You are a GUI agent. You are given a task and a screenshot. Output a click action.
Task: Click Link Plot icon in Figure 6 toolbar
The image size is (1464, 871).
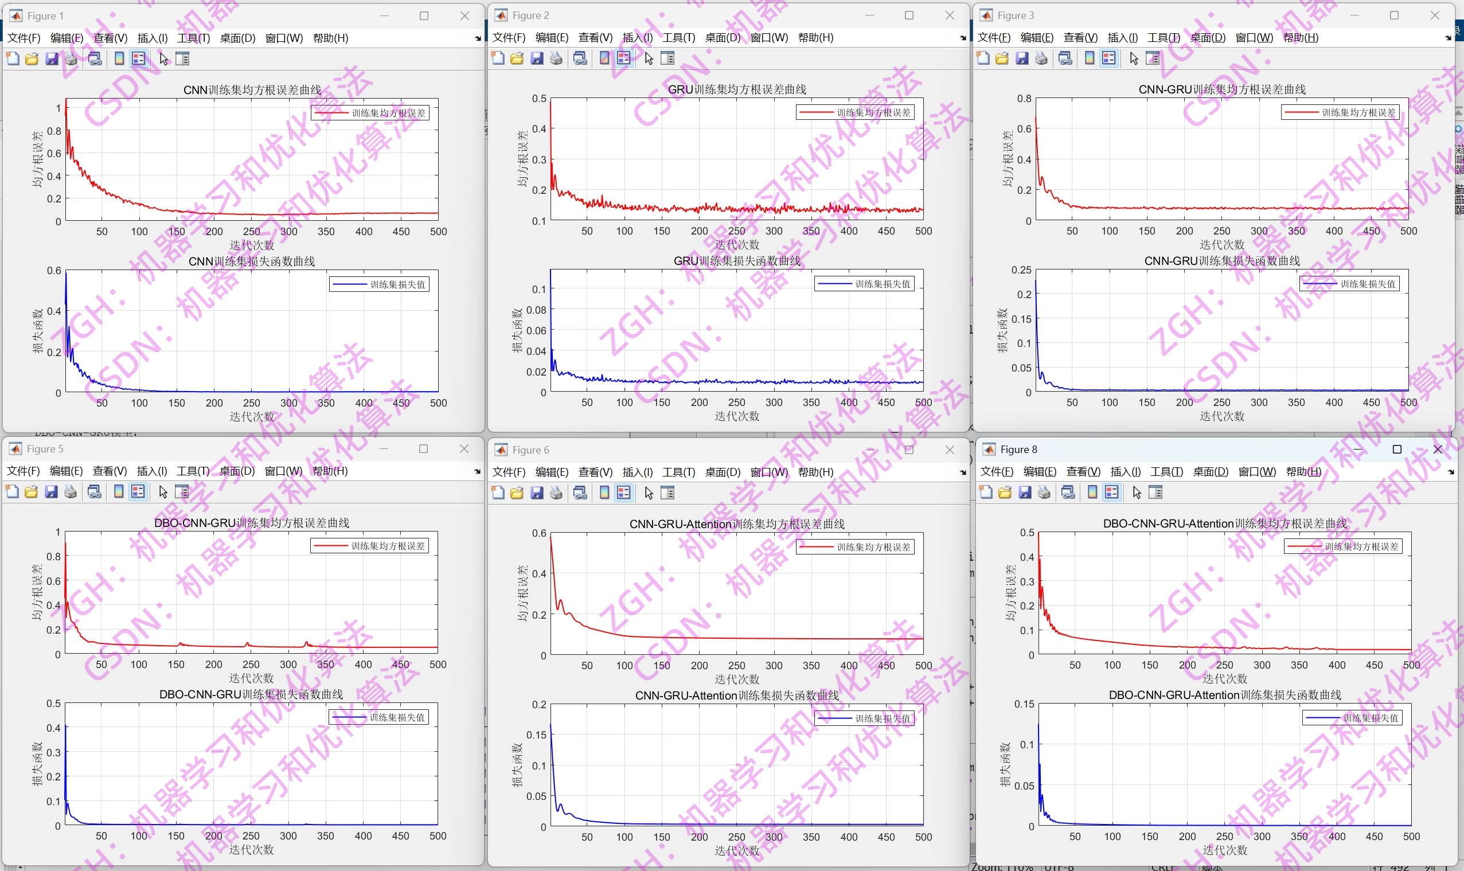(580, 493)
